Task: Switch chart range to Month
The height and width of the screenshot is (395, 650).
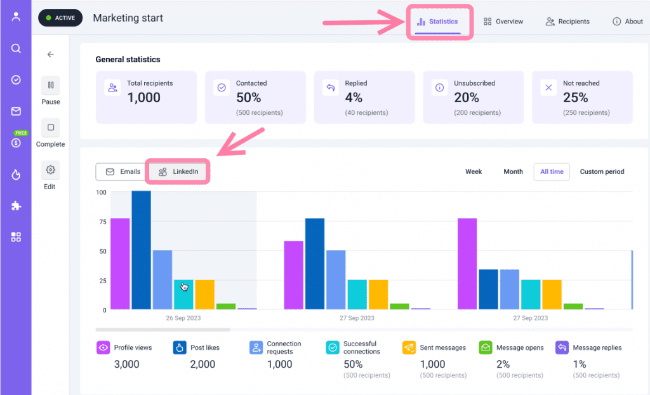Action: (x=513, y=171)
